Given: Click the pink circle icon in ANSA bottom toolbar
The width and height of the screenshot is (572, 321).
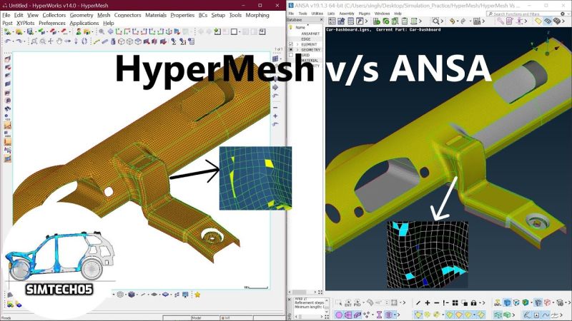Looking at the screenshot, I should (x=339, y=315).
